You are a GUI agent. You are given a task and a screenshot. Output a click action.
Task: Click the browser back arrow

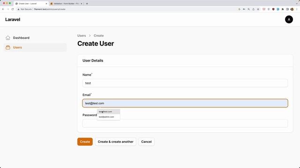3,9
